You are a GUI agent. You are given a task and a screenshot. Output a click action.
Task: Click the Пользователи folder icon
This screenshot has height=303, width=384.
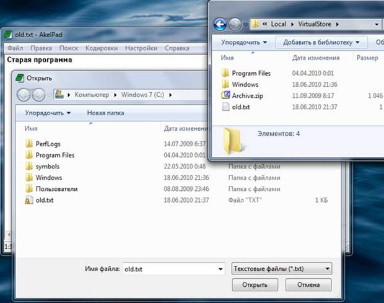pos(28,189)
